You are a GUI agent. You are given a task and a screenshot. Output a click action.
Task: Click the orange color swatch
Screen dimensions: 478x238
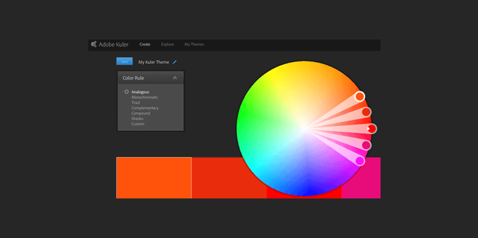click(x=154, y=178)
